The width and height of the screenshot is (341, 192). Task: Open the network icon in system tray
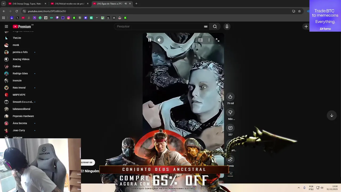point(318,188)
